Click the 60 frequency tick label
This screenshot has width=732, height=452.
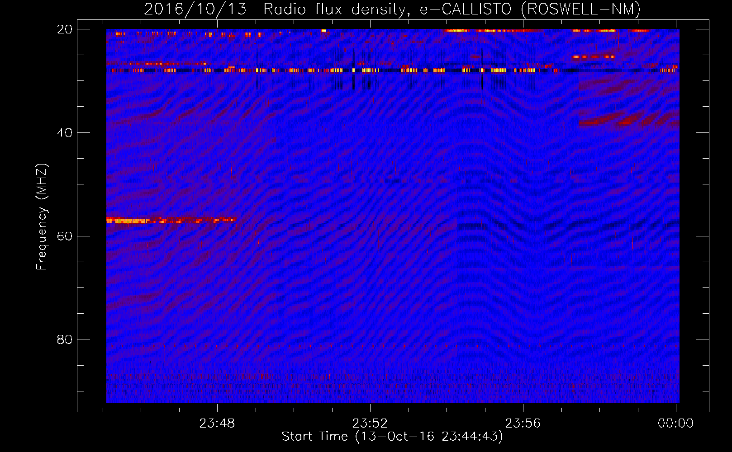point(64,236)
